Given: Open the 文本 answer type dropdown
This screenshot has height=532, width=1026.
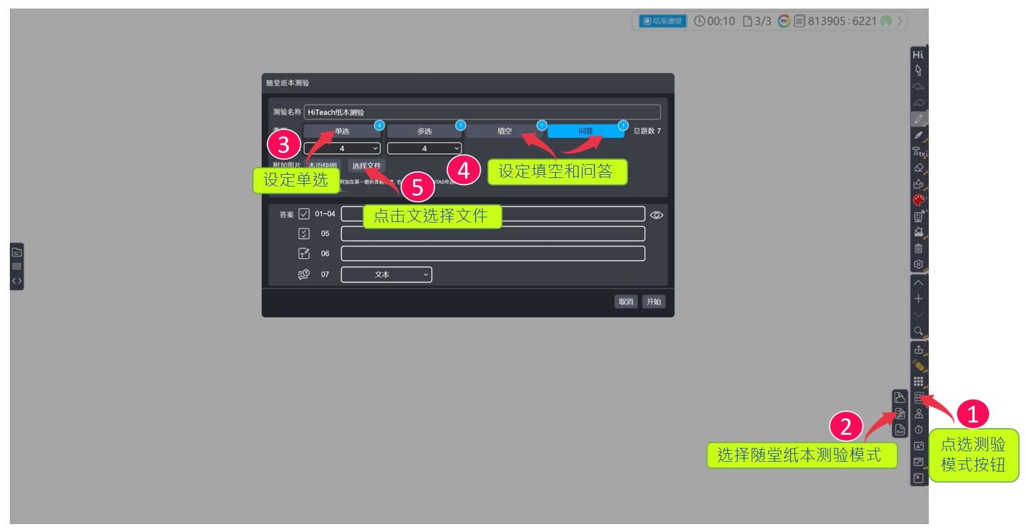Looking at the screenshot, I should 386,275.
